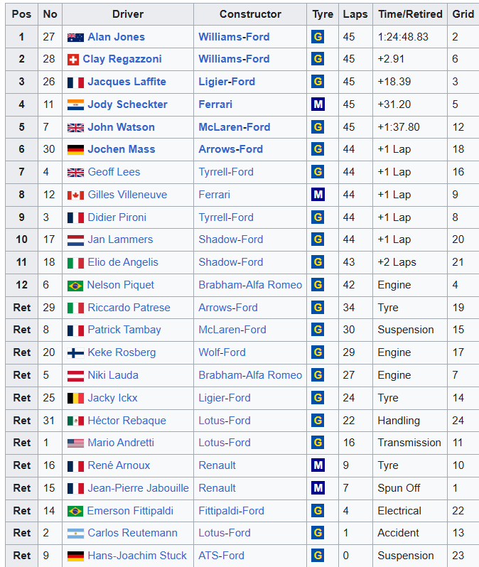Click the Canadian flag next to Gilles Villeneuve

tap(75, 195)
